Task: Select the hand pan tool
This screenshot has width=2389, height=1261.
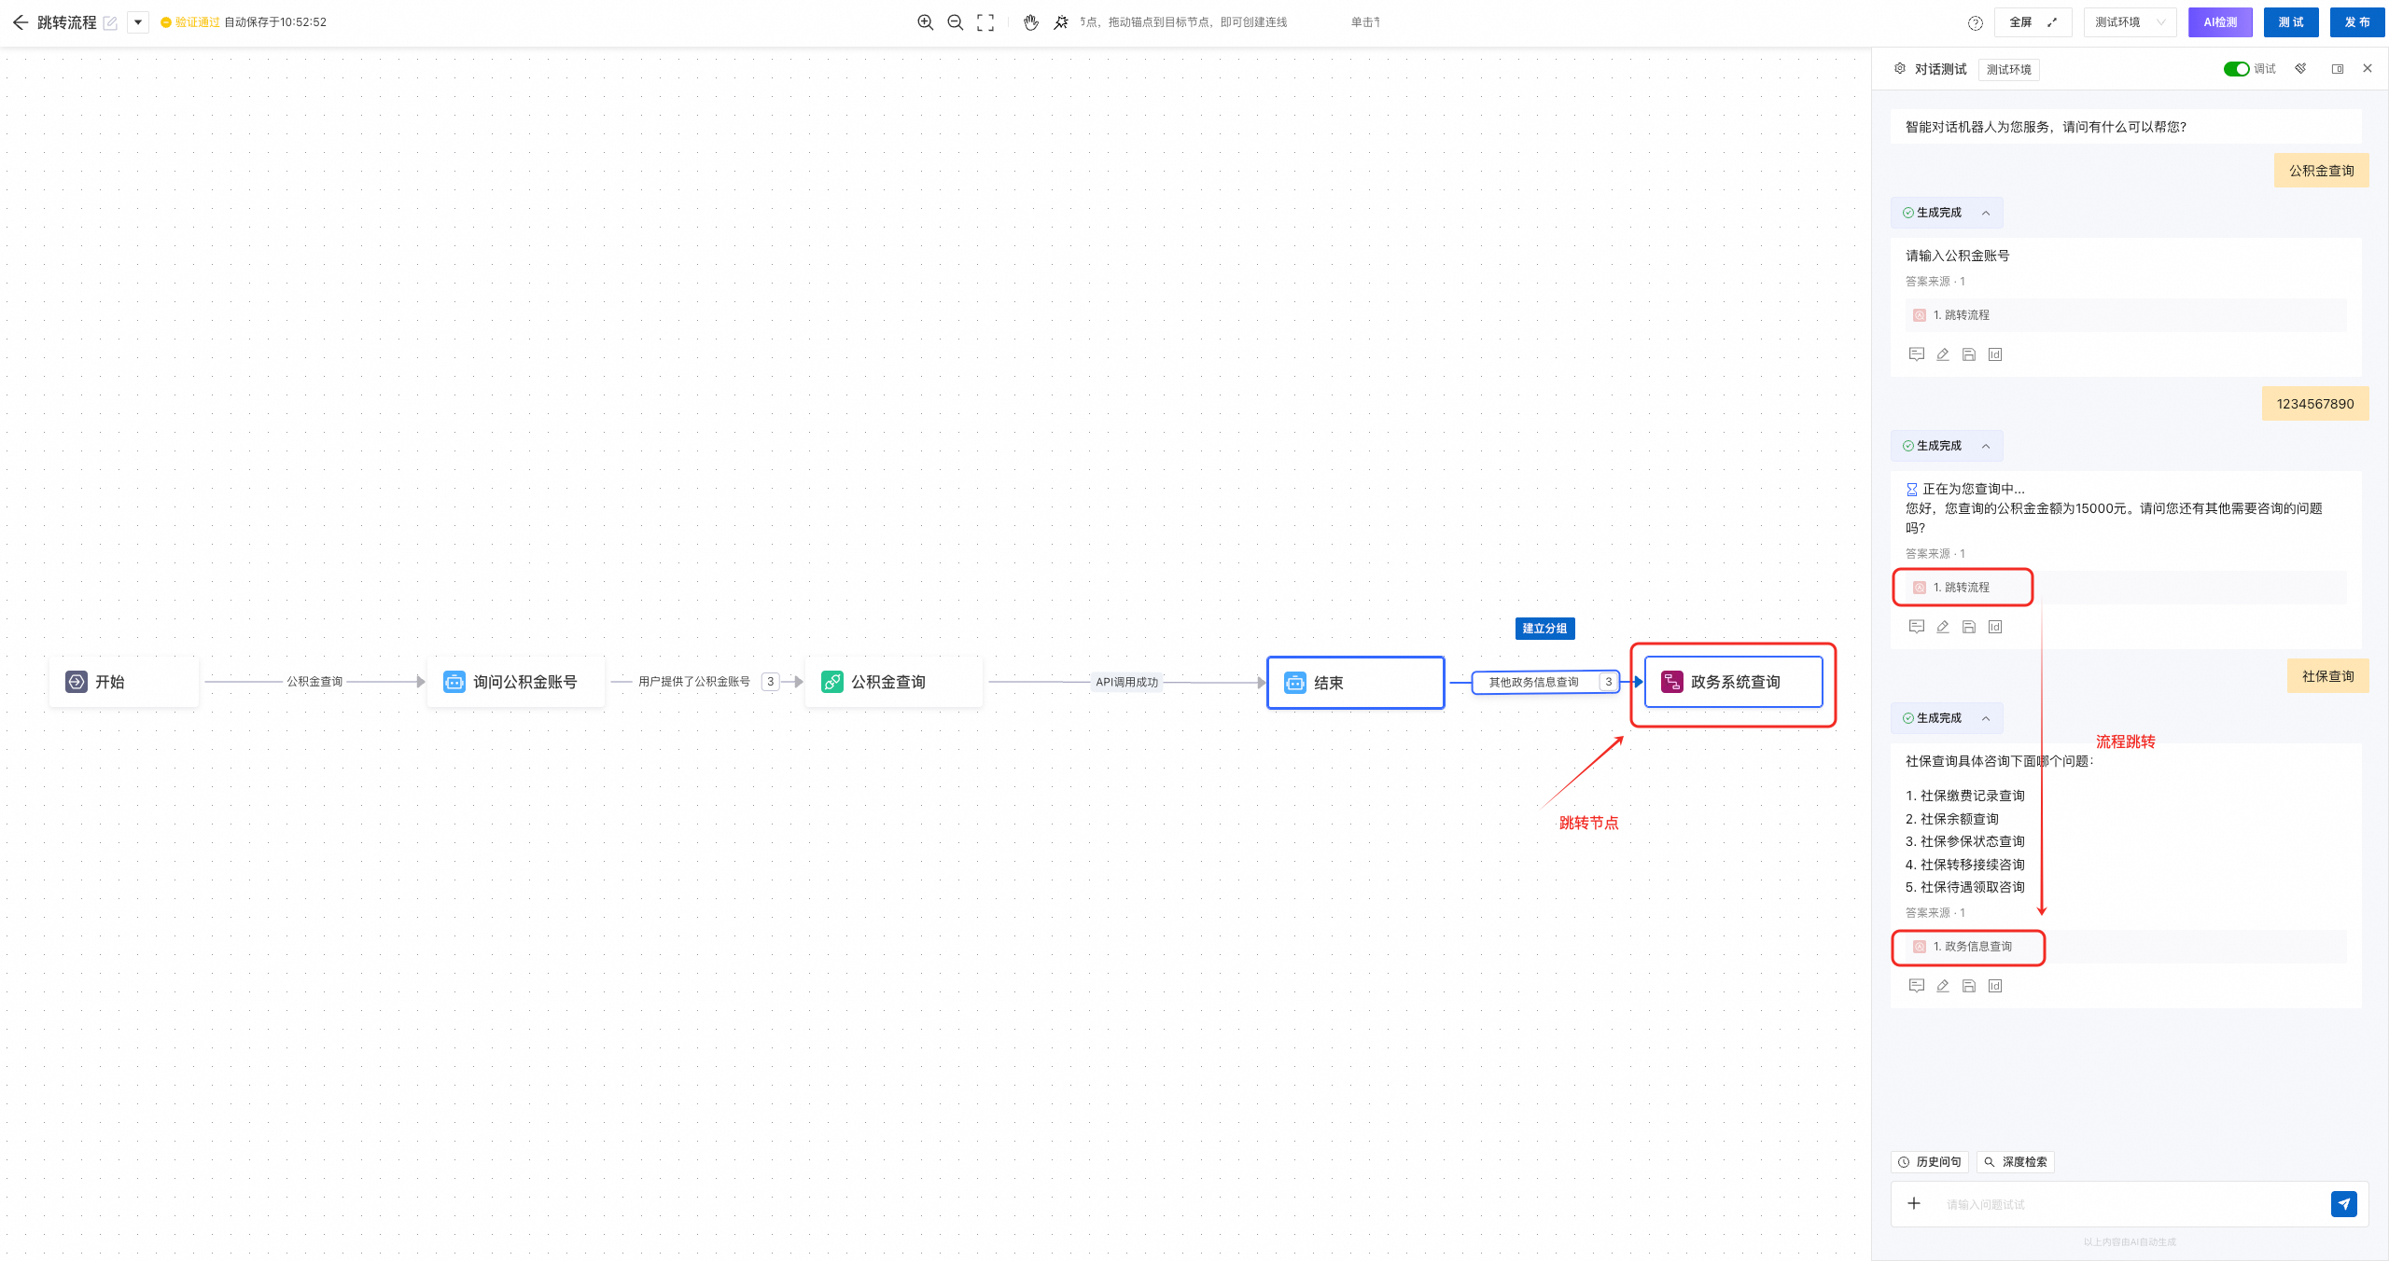Action: pyautogui.click(x=1030, y=22)
